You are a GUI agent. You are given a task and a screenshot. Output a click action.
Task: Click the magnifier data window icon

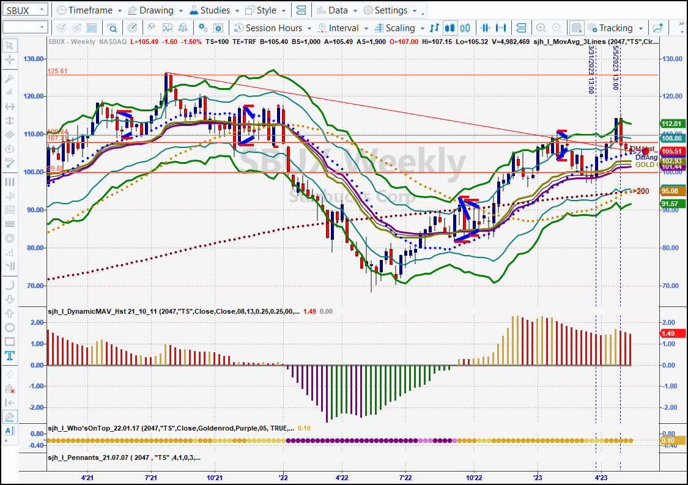tap(112, 28)
